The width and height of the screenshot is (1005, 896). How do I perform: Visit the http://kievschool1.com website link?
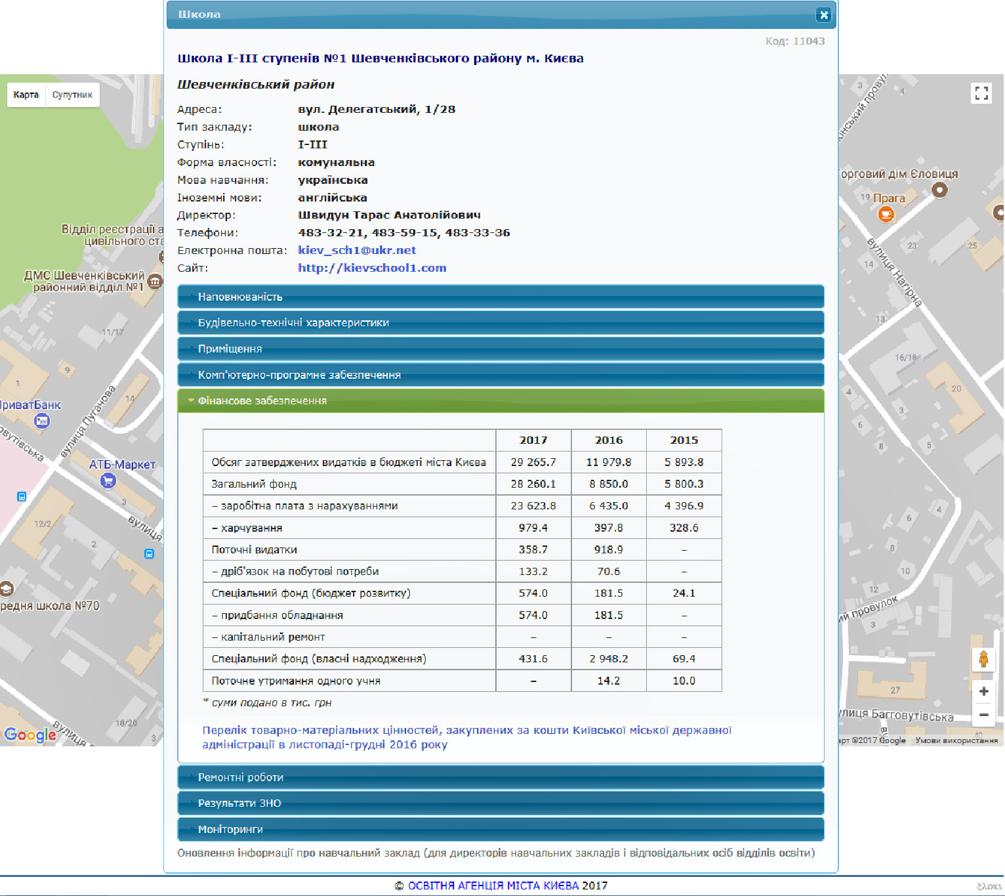372,268
